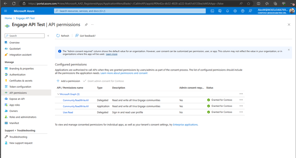
Task: Open Azure portal hamburger menu
Action: tap(5, 11)
